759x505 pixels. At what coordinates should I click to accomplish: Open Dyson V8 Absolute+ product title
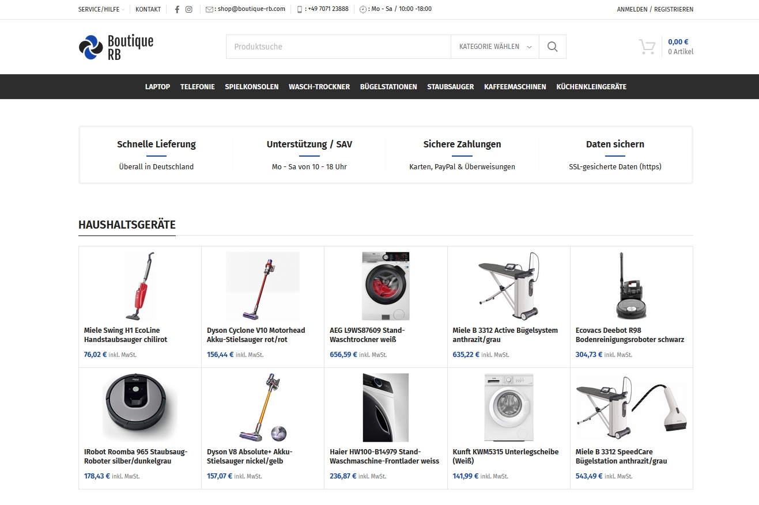click(x=250, y=456)
